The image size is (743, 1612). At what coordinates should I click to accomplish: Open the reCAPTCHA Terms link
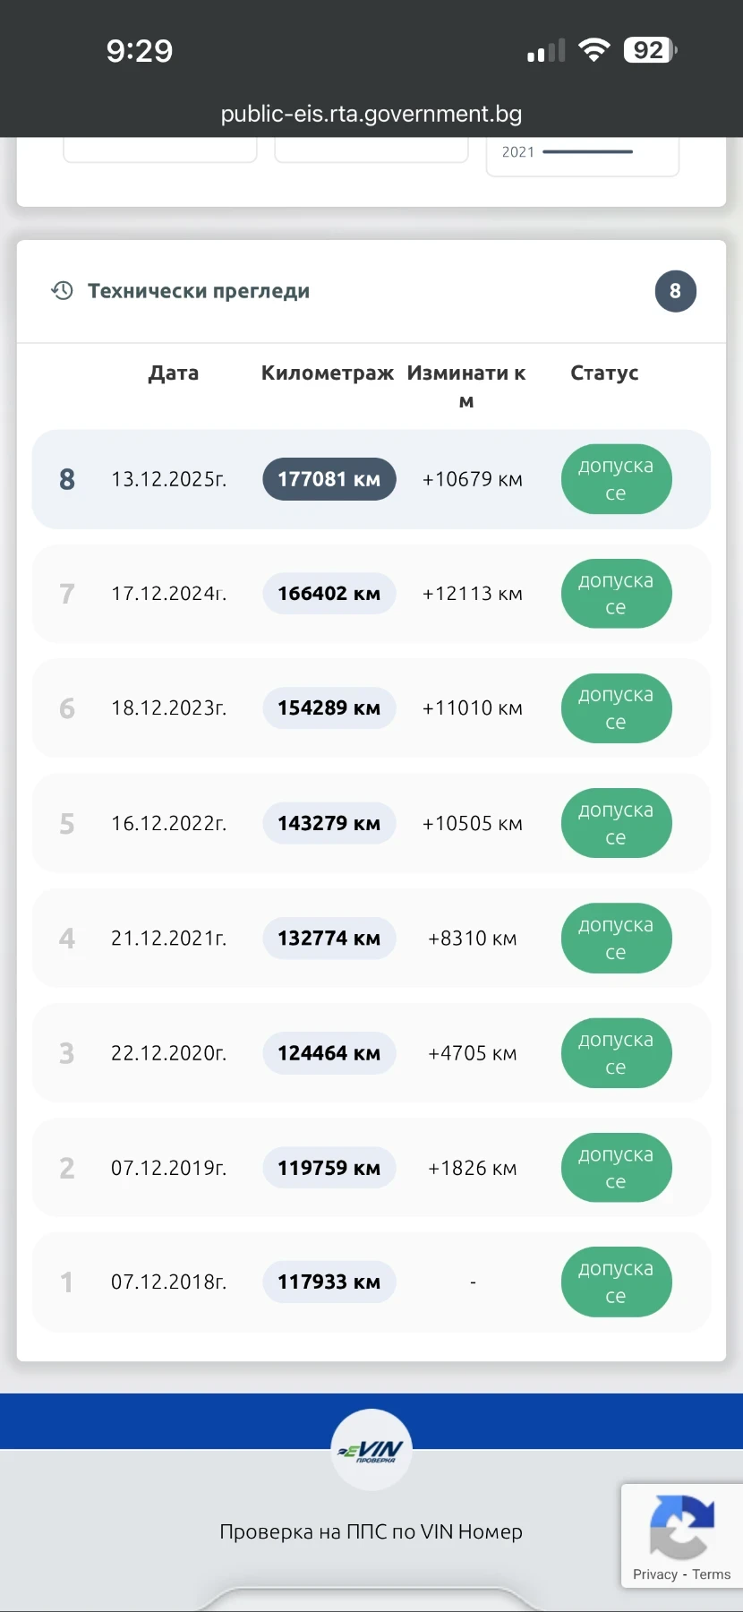711,1574
